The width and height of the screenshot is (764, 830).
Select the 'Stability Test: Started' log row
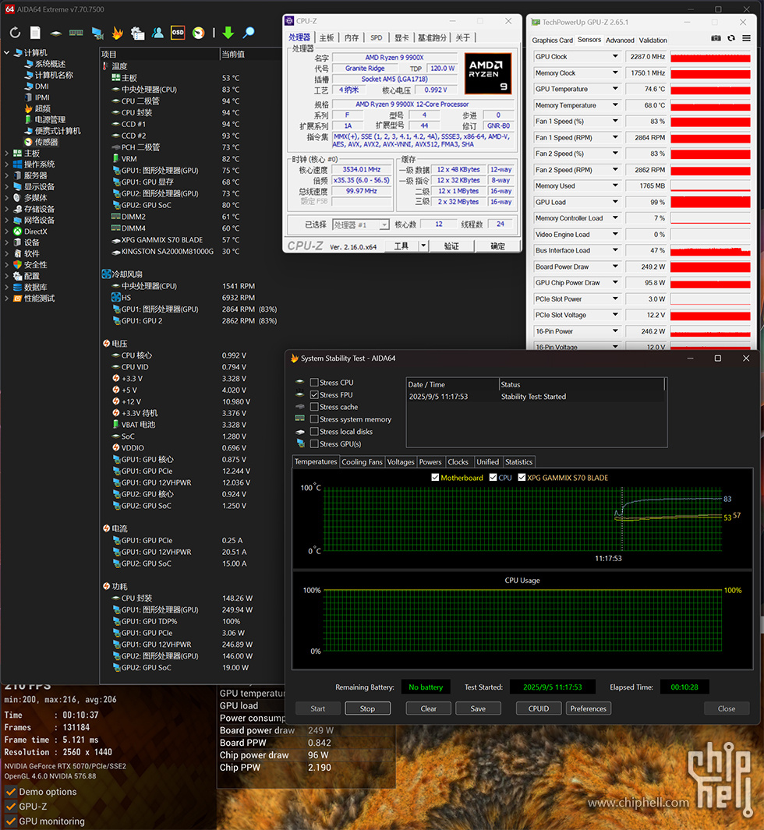(535, 397)
